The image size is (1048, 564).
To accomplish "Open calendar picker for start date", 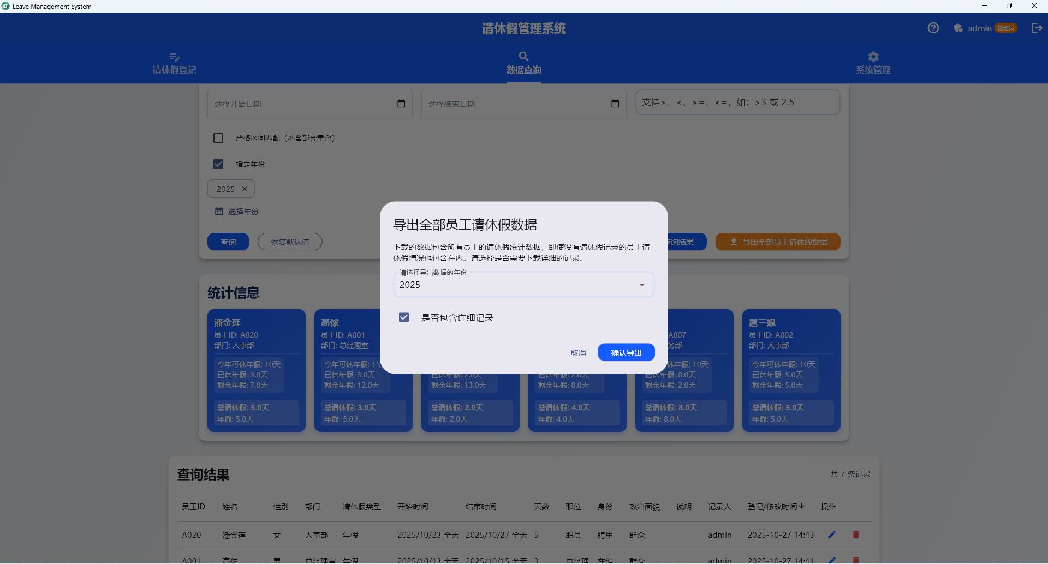I will pos(401,104).
